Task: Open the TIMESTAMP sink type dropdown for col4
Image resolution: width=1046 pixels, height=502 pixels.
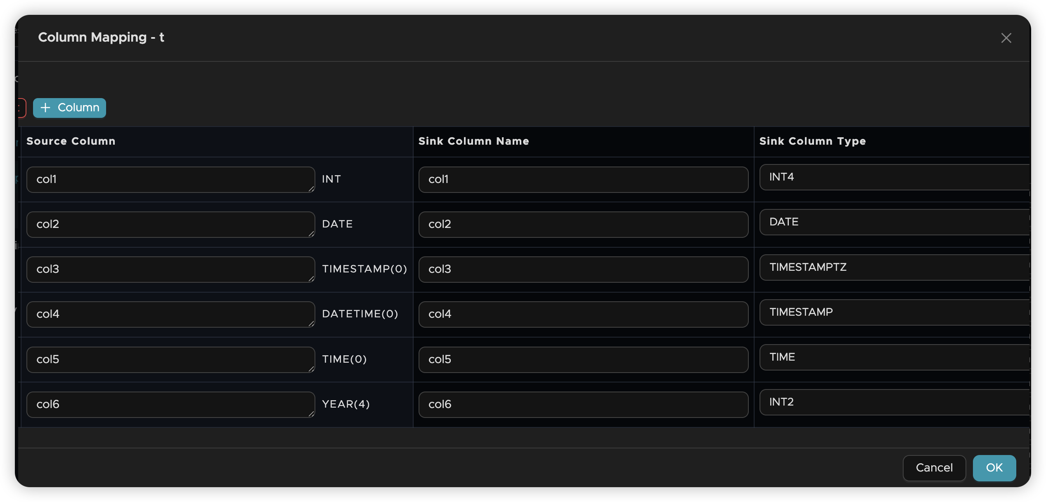Action: click(x=895, y=312)
